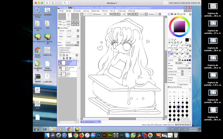Select the Color Picker eyedropper tool

click(181, 43)
